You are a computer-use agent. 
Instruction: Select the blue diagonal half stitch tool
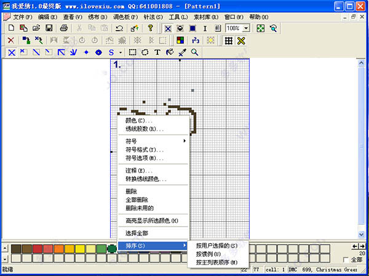click(36, 52)
